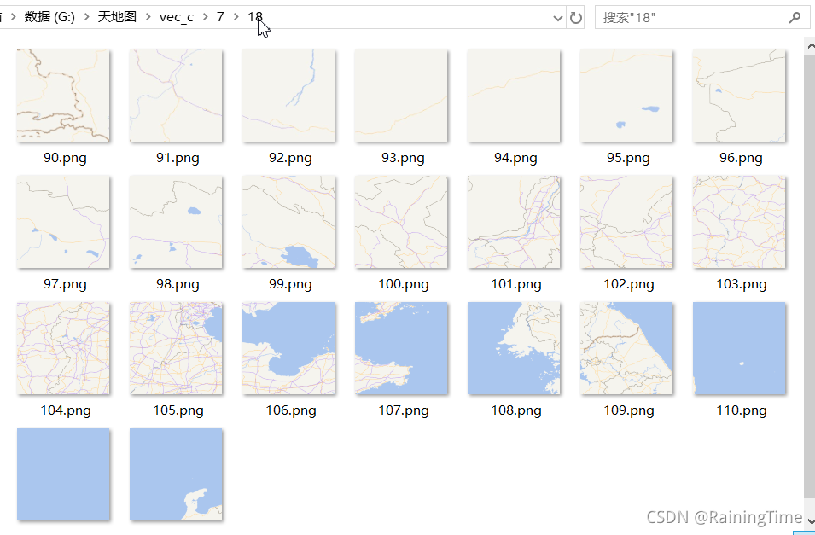Click the 97.png file name label
815x535 pixels.
65,284
